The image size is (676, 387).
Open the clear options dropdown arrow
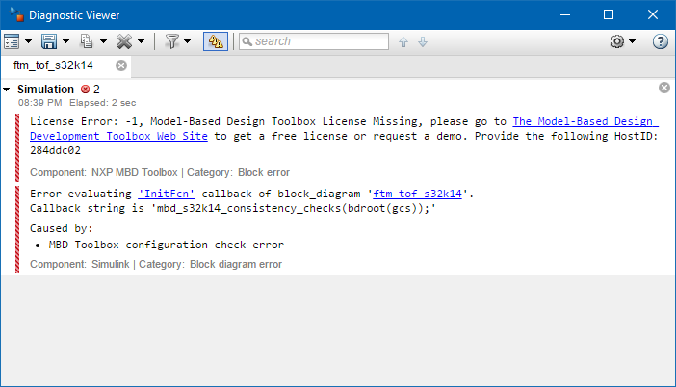click(141, 41)
